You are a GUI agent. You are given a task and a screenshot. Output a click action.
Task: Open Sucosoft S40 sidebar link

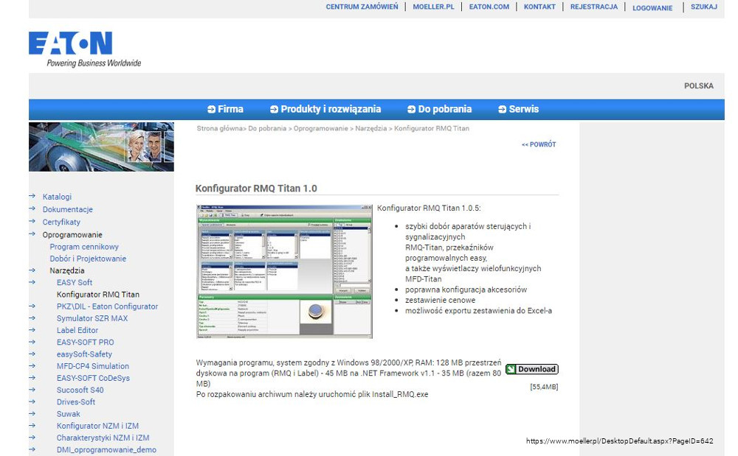pos(80,390)
